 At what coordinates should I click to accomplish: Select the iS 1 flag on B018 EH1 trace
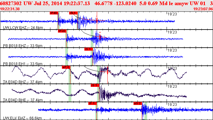point(88,49)
